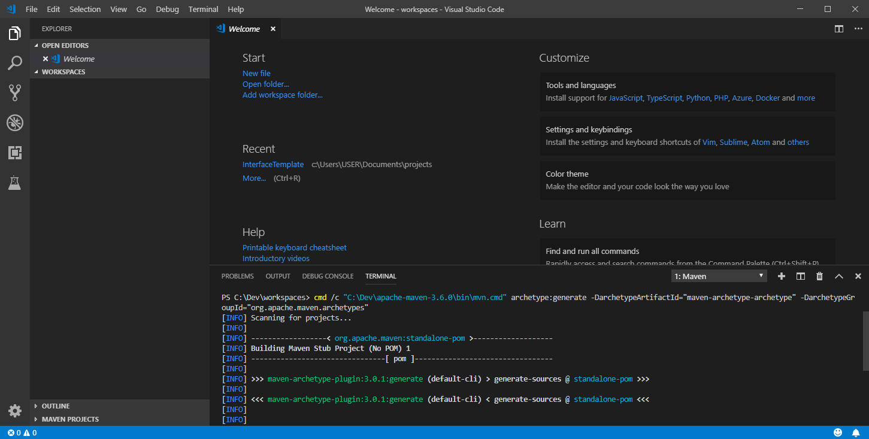Click the Azure support link
Image resolution: width=869 pixels, height=439 pixels.
coord(741,98)
